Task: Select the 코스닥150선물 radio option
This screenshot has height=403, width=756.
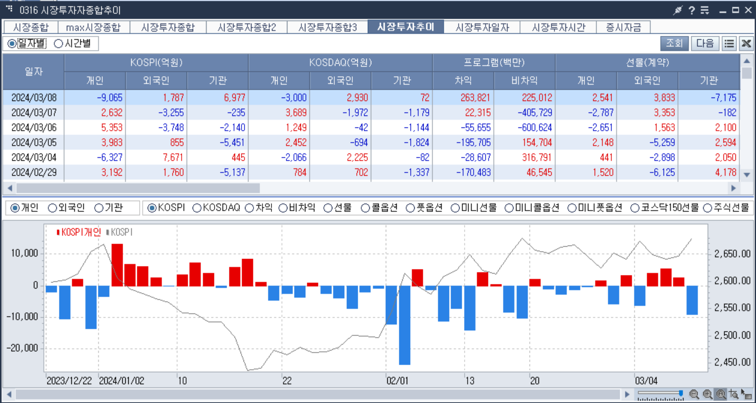Action: [635, 208]
